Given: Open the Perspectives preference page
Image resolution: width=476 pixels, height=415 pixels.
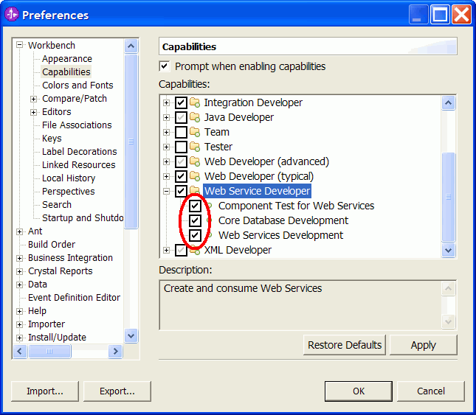Looking at the screenshot, I should (x=69, y=191).
